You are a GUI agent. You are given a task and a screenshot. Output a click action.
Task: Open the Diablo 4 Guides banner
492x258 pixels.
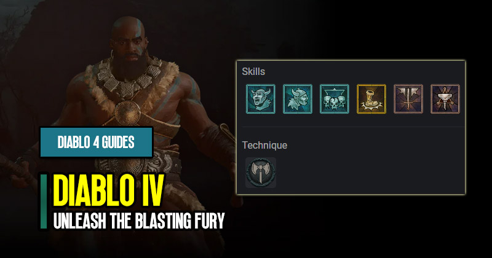click(x=96, y=142)
